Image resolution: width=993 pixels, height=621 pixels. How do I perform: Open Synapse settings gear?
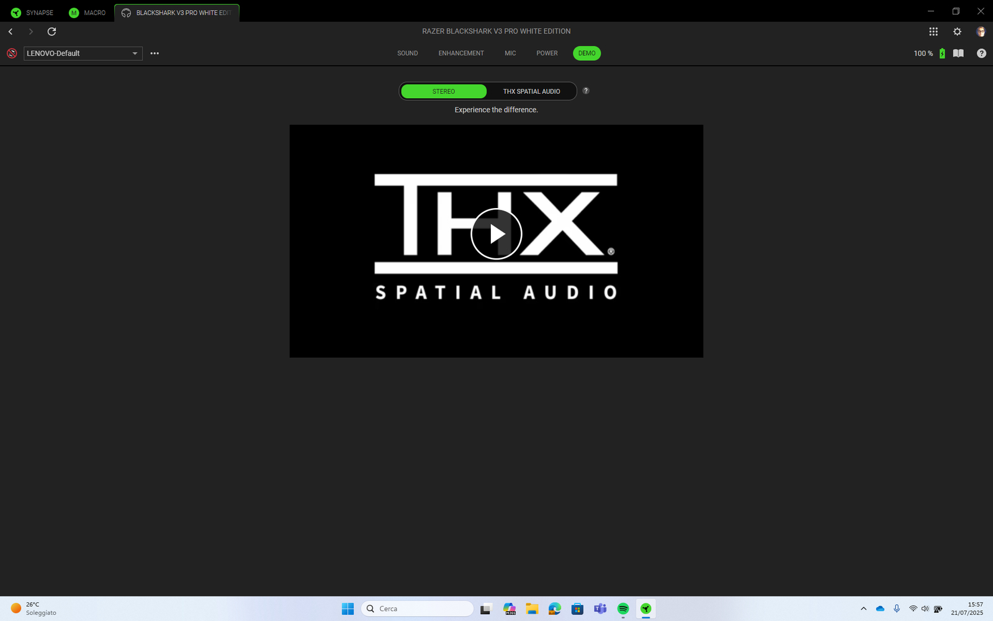click(x=957, y=31)
